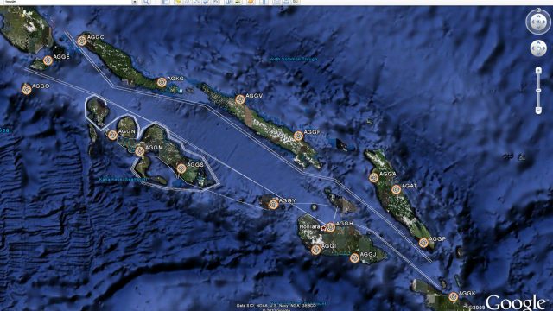Viewport: 553px width, 311px height.
Task: Reset north using the N compass button
Action: click(538, 10)
